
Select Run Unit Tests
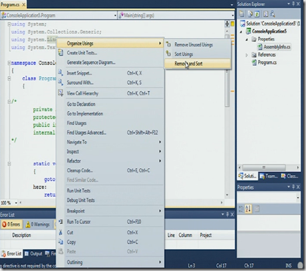coord(78,190)
